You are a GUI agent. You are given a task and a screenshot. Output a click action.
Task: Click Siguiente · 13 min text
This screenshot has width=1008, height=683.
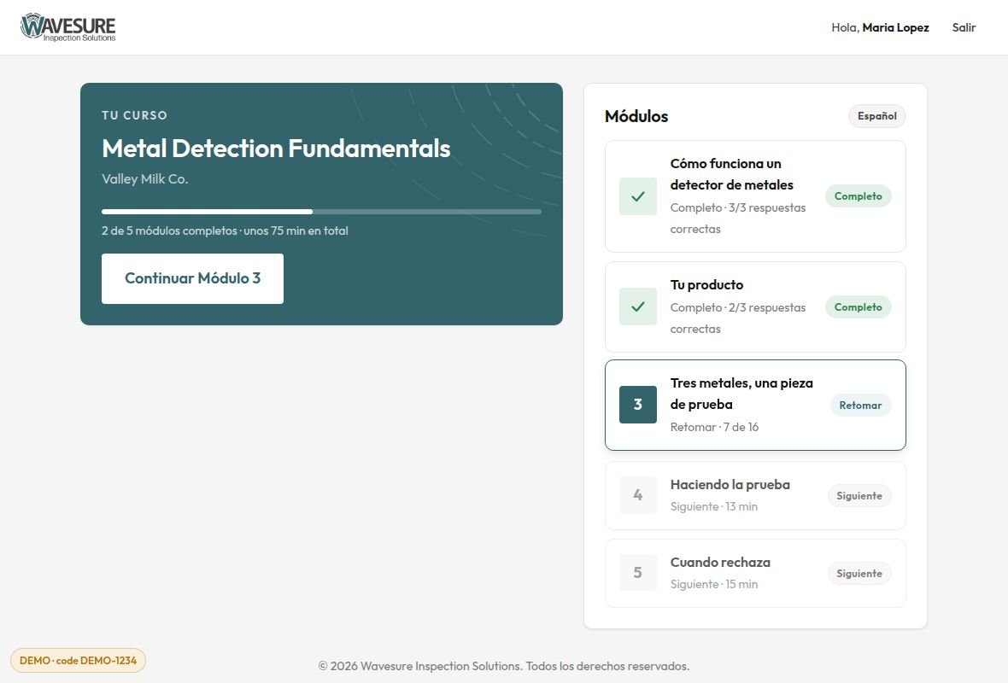[x=713, y=507]
